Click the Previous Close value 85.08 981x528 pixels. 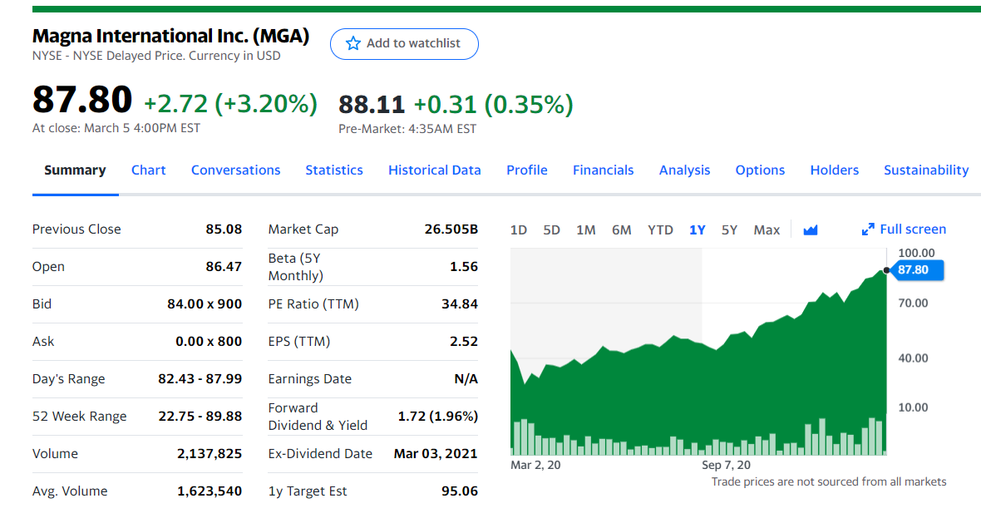coord(224,229)
